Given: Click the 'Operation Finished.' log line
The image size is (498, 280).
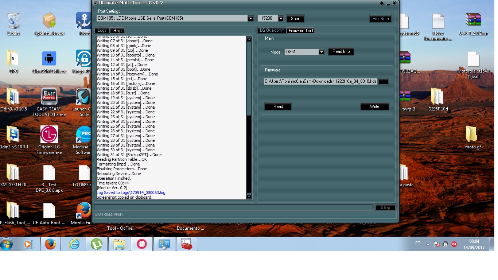Looking at the screenshot, I should point(114,178).
